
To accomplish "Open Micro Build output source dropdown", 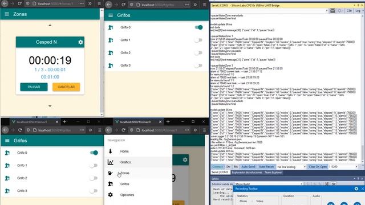I will pyautogui.click(x=269, y=184).
